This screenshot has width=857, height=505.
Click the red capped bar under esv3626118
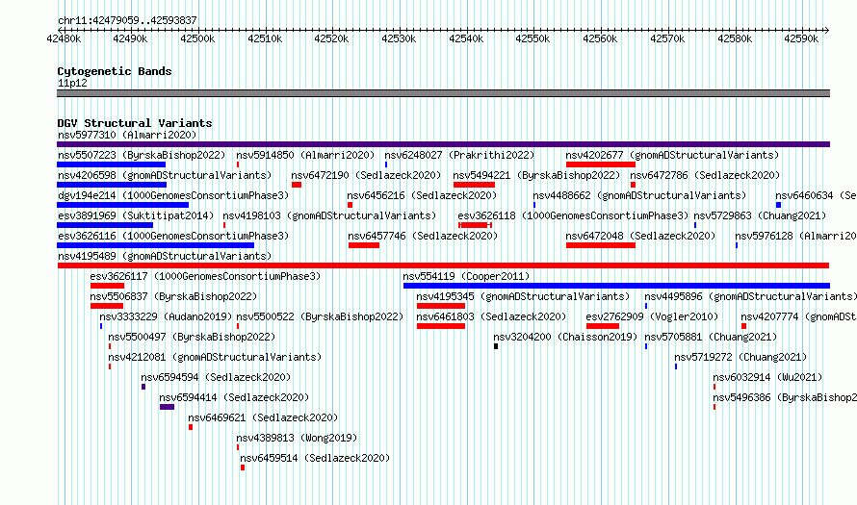tap(476, 225)
